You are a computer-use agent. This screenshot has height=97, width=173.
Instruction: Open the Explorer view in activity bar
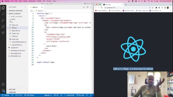3,8
